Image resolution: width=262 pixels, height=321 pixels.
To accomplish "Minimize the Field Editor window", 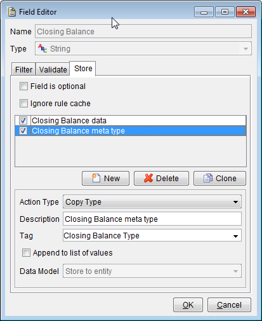I will click(204, 12).
